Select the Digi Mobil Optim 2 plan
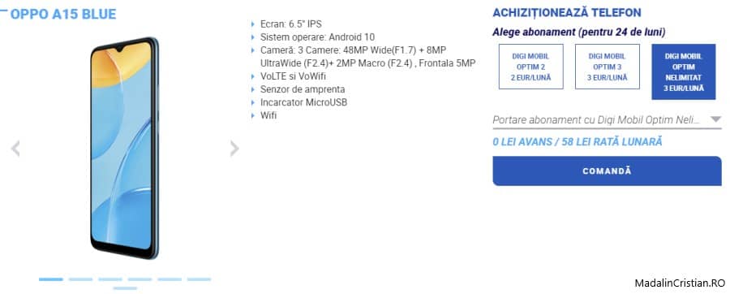Screen dimensions: 730x294 point(530,67)
